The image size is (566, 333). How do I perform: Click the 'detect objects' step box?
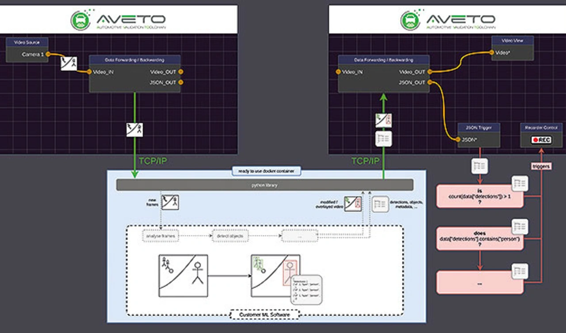[x=230, y=236]
